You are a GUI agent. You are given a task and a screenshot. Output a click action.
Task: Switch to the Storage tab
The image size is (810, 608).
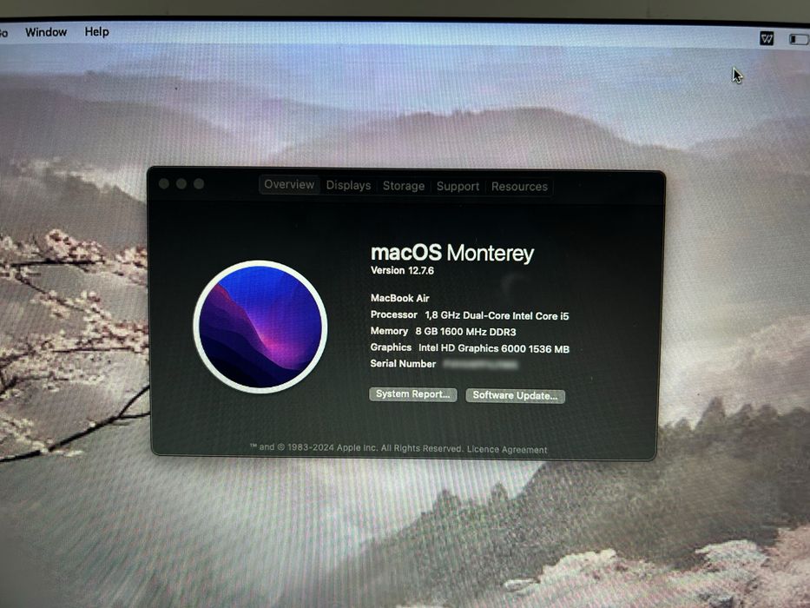point(404,186)
